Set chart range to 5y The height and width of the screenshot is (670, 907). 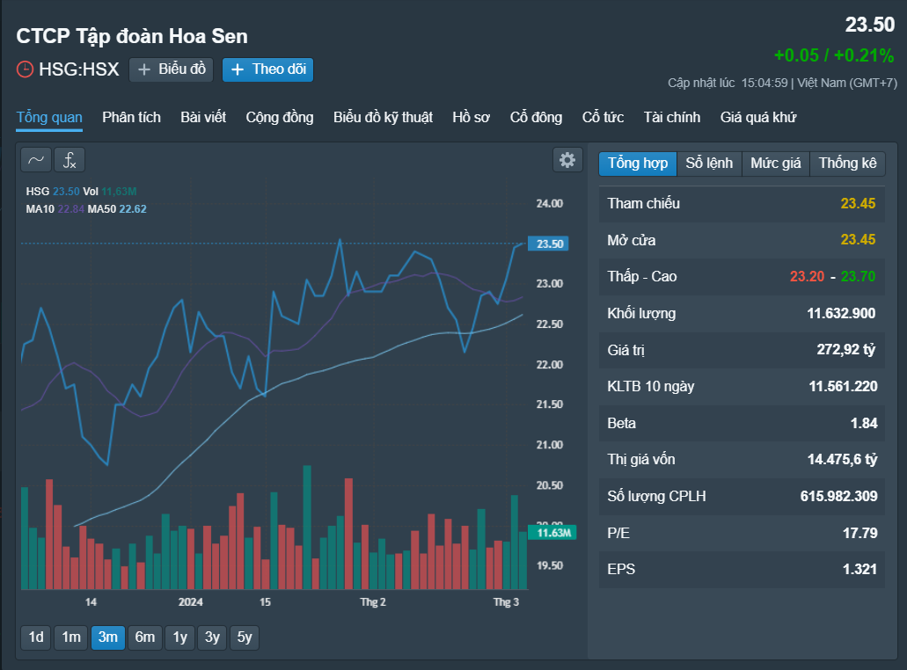pyautogui.click(x=245, y=637)
